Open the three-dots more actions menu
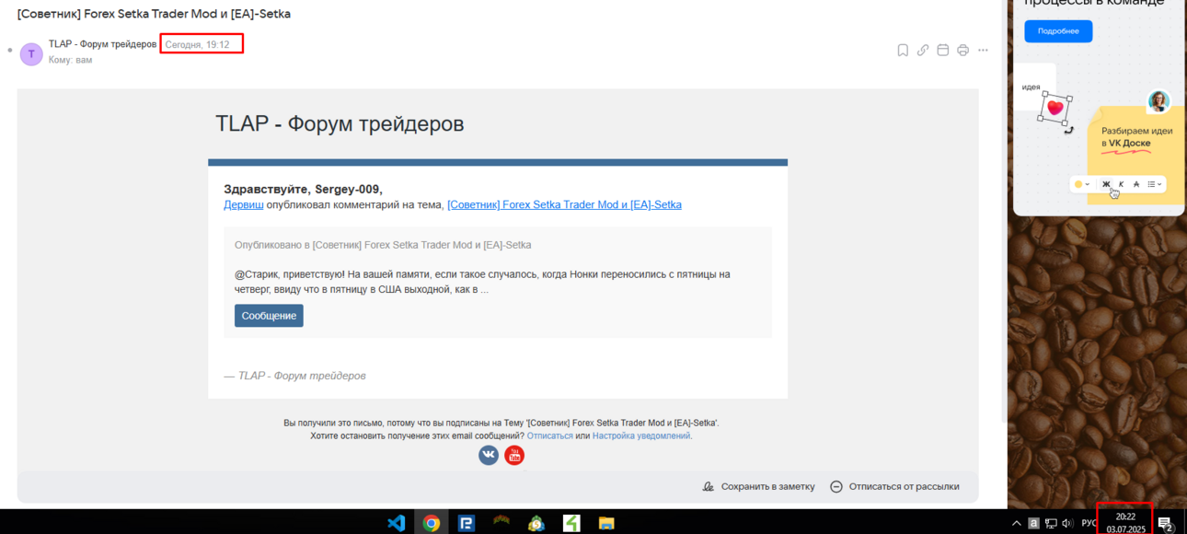The height and width of the screenshot is (534, 1187). [983, 51]
